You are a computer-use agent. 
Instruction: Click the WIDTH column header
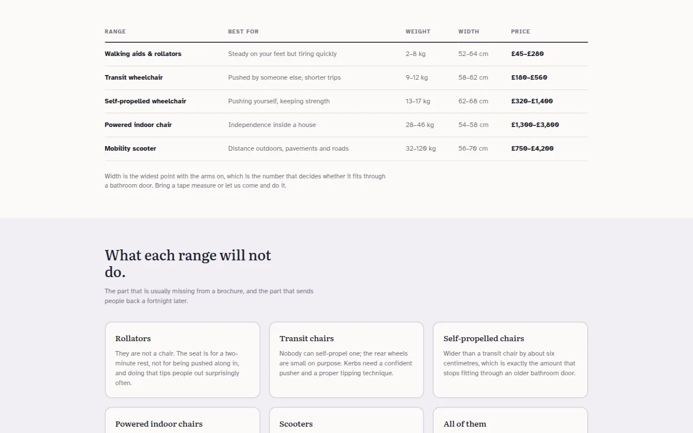(469, 32)
